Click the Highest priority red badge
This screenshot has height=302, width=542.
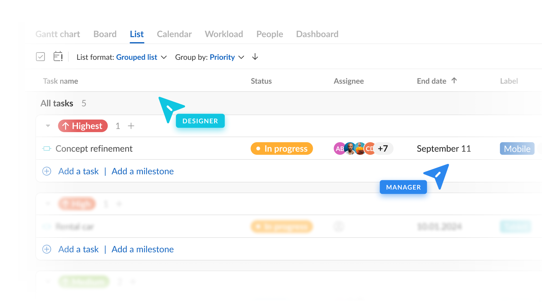pos(83,126)
